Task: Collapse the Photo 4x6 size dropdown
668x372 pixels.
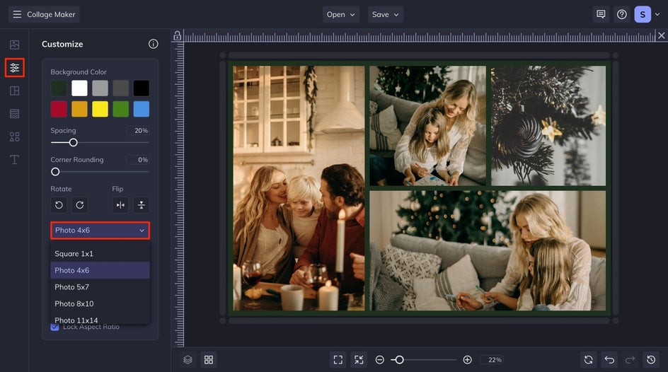Action: point(100,231)
